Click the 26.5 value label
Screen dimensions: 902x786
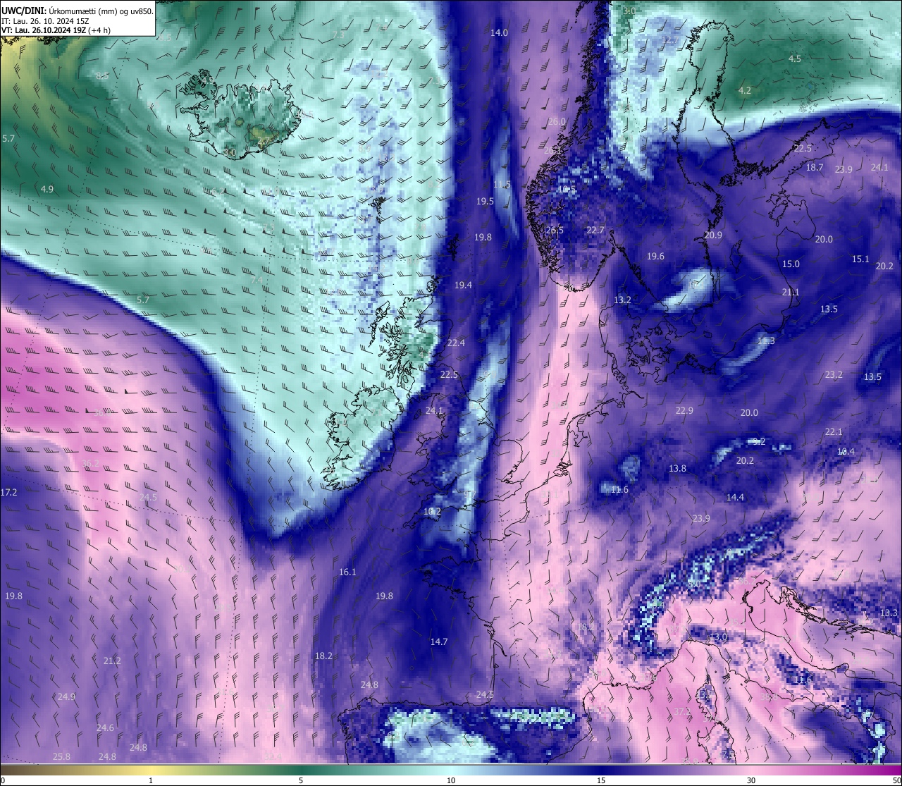pos(555,231)
